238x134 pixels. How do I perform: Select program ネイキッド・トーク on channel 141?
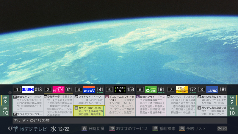(x=89, y=100)
